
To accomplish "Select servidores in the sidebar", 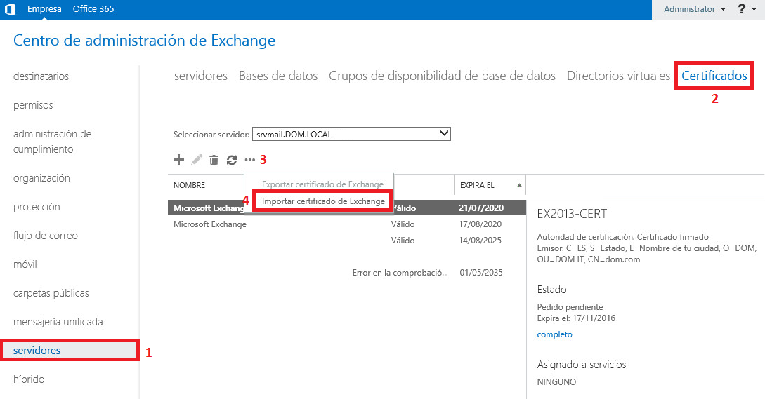I will [70, 351].
